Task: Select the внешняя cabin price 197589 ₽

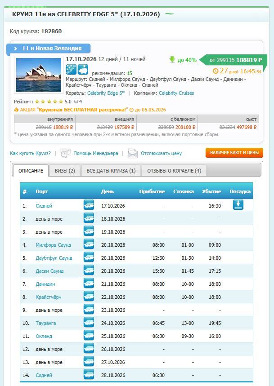Action: tap(125, 127)
